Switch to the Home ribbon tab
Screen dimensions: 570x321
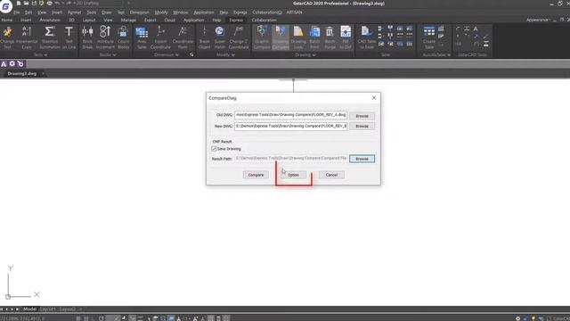click(x=7, y=20)
